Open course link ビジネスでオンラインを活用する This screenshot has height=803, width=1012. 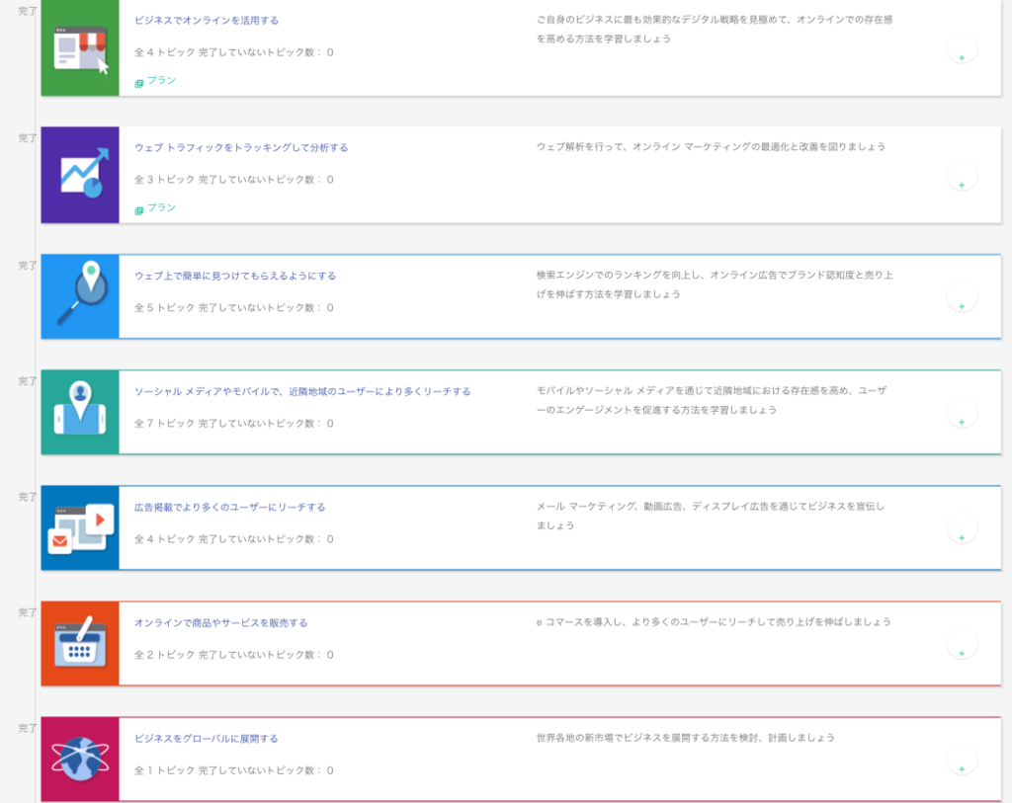(x=207, y=21)
